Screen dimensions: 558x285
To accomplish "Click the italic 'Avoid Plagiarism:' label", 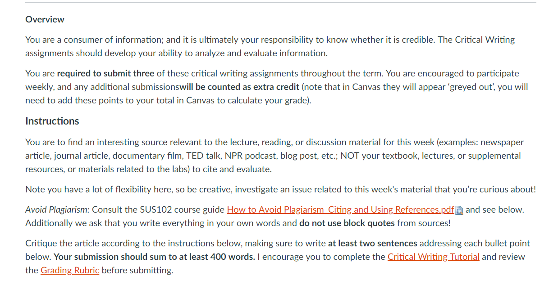I will tap(57, 209).
